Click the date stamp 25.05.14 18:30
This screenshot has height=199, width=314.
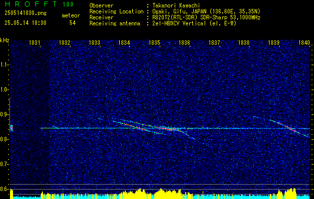pyautogui.click(x=25, y=23)
